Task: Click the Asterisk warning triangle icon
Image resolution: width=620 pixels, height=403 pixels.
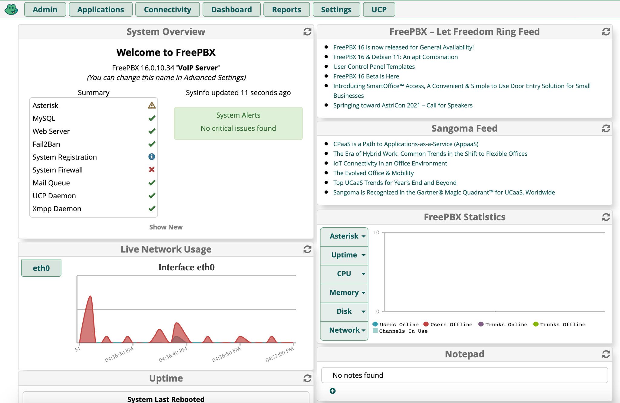Action: (x=152, y=105)
